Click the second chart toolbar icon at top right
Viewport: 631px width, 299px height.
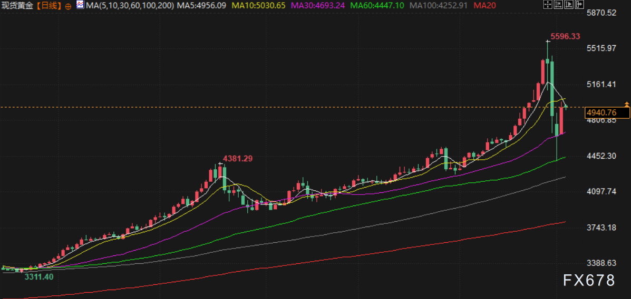[557, 5]
